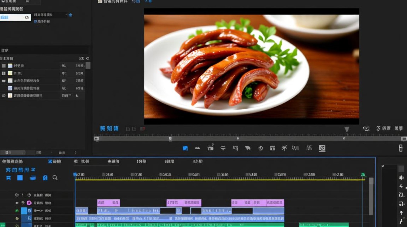Click the icon left of the top-right preview labels
The height and width of the screenshot is (227, 407).
pyautogui.click(x=366, y=129)
